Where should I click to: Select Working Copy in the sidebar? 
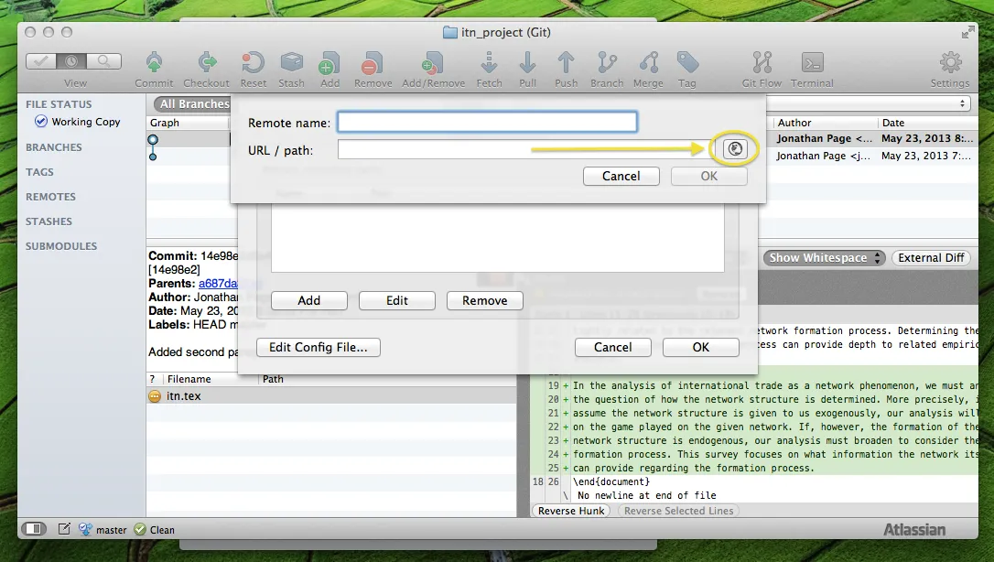pyautogui.click(x=85, y=122)
